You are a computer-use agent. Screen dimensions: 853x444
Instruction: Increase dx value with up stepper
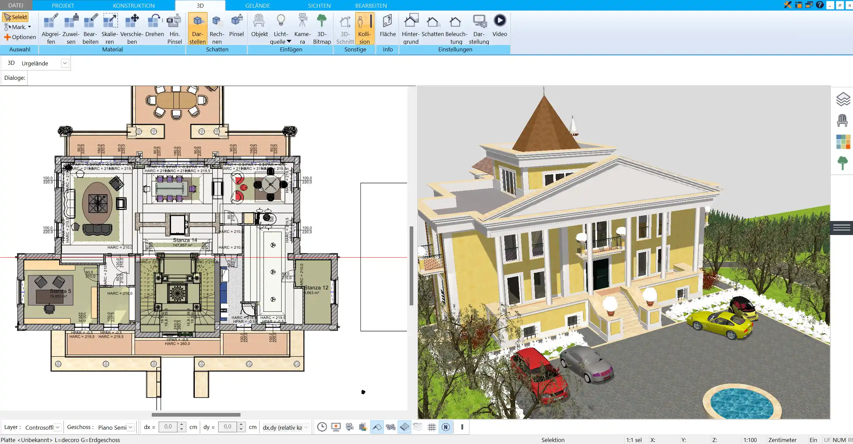182,425
